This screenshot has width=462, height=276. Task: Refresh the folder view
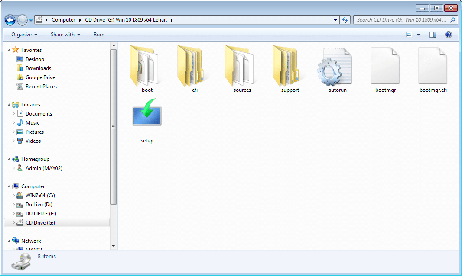(345, 20)
